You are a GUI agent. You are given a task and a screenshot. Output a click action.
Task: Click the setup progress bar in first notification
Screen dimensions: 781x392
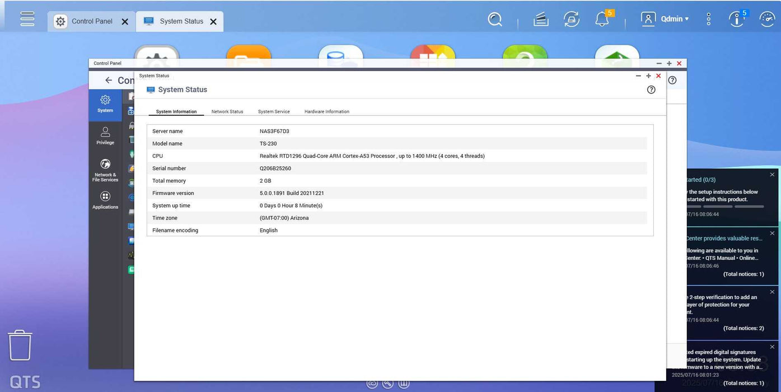[726, 207]
